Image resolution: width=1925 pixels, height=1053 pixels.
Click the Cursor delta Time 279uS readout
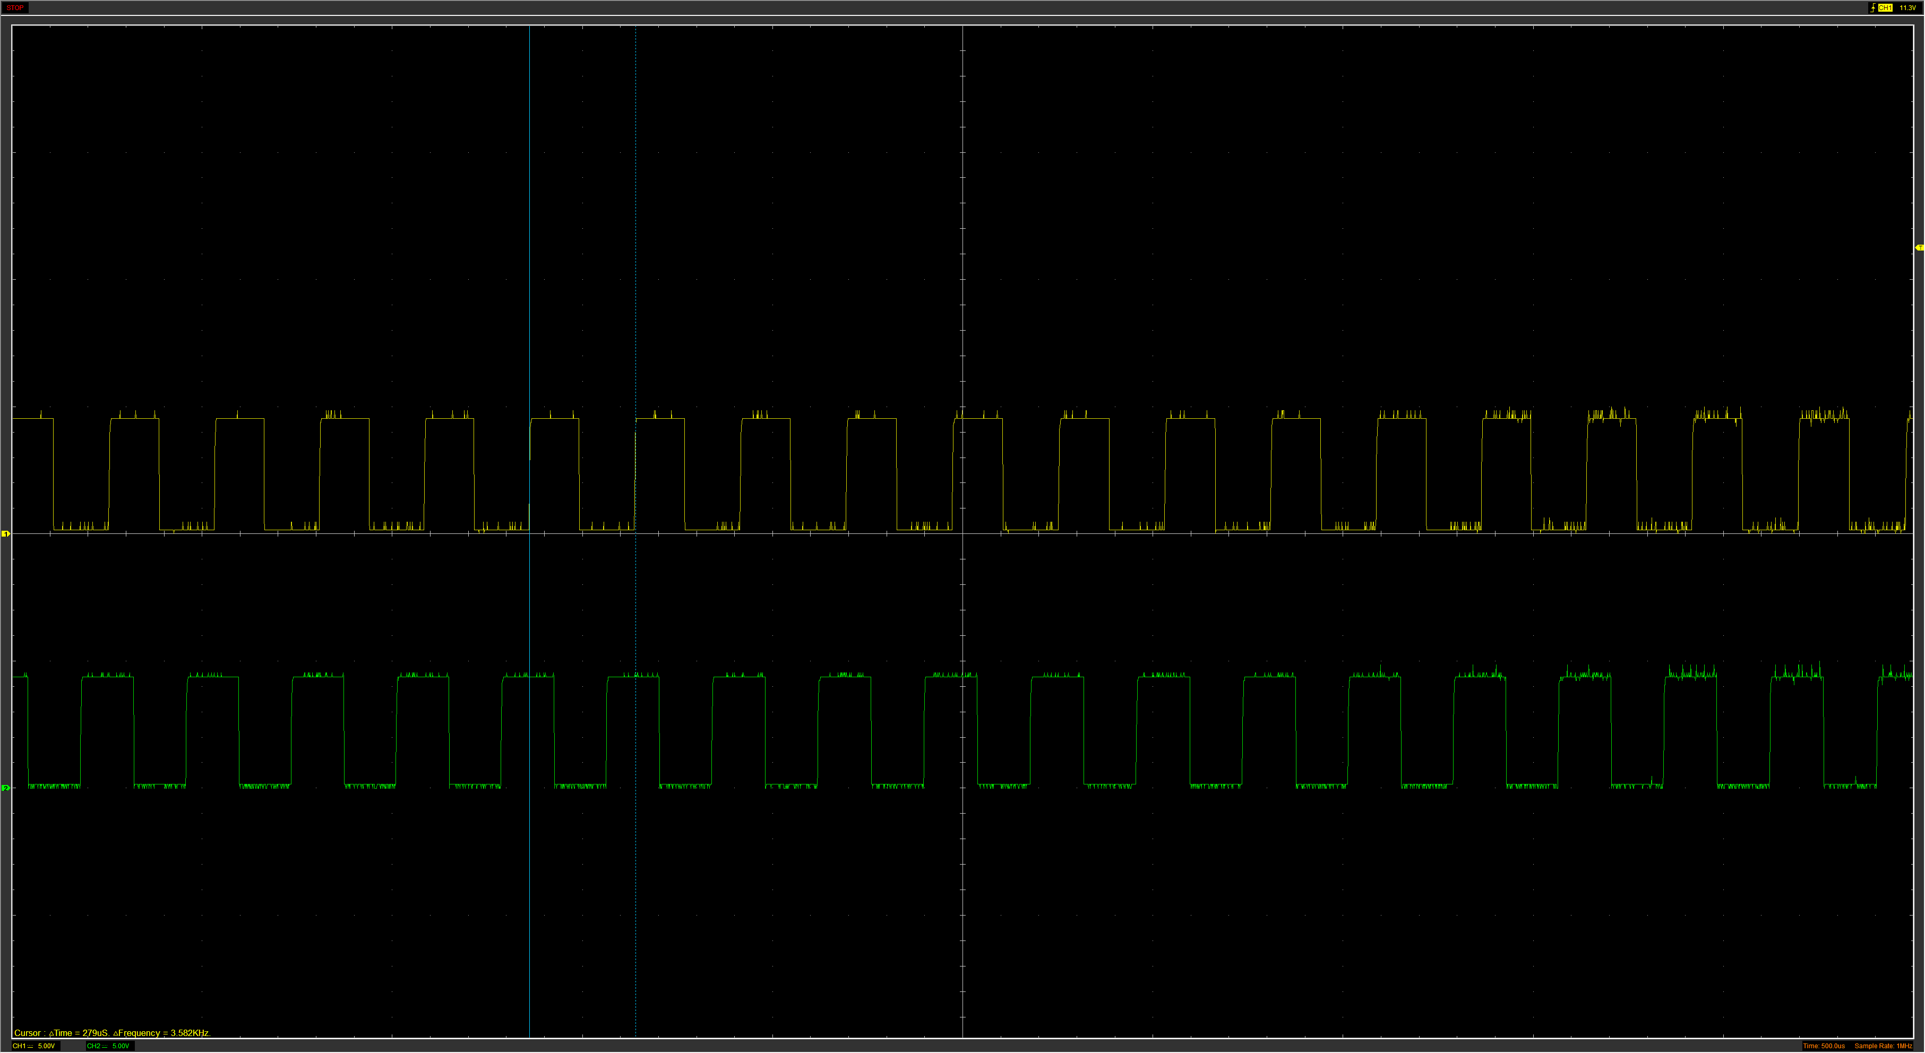79,1033
